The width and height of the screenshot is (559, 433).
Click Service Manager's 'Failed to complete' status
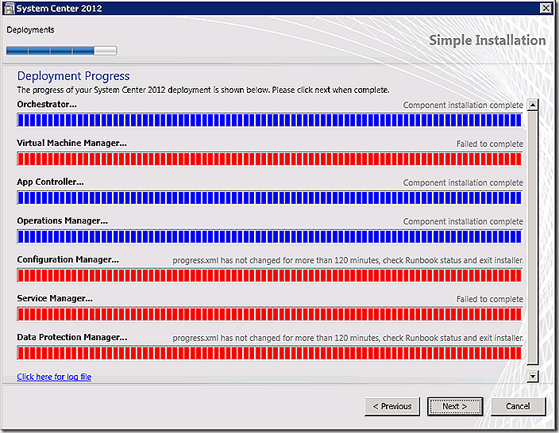pos(490,299)
